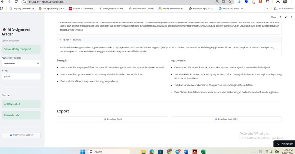Click the API Key loaded status

tap(21, 104)
